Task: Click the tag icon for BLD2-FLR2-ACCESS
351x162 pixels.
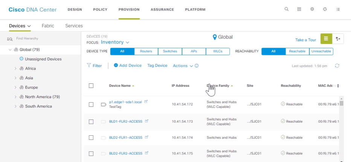Action: point(104,153)
